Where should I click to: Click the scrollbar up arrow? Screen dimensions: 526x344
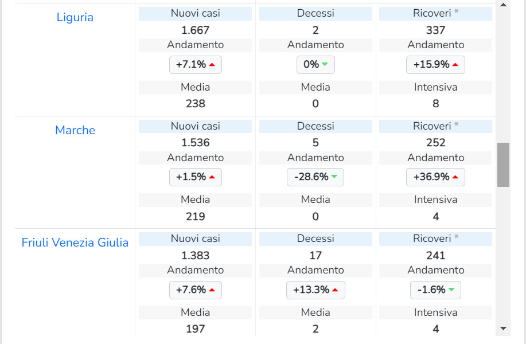coord(503,5)
